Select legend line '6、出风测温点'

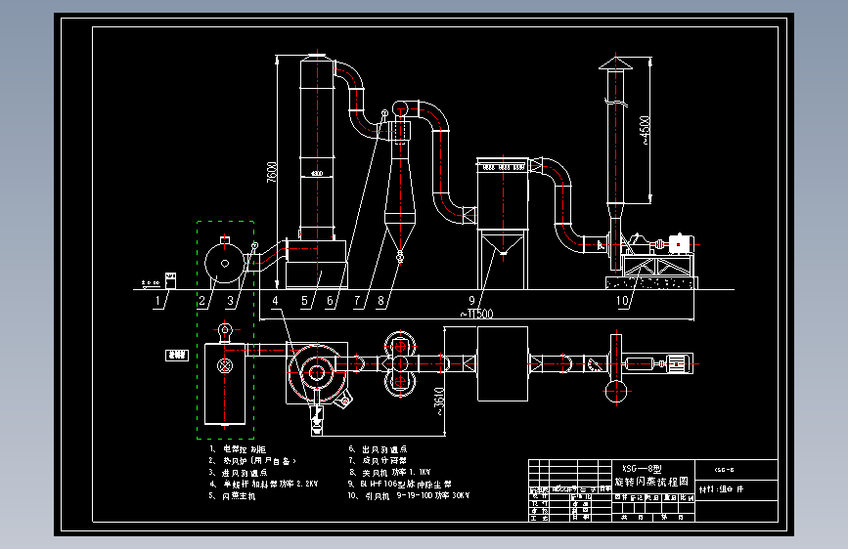pyautogui.click(x=378, y=449)
